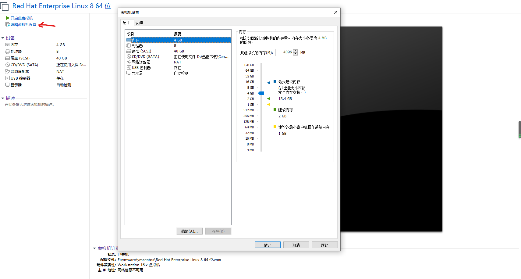
Task: Click the USB controller icon in the left panel
Action: [x=8, y=78]
